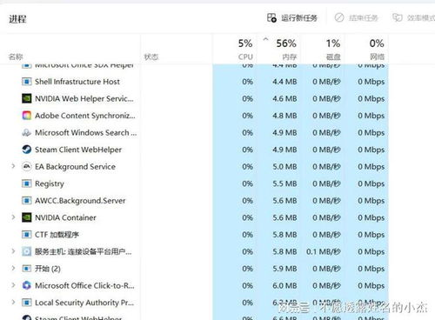The height and width of the screenshot is (320, 435).
Task: Select the EA Background Service name
Action: click(75, 167)
